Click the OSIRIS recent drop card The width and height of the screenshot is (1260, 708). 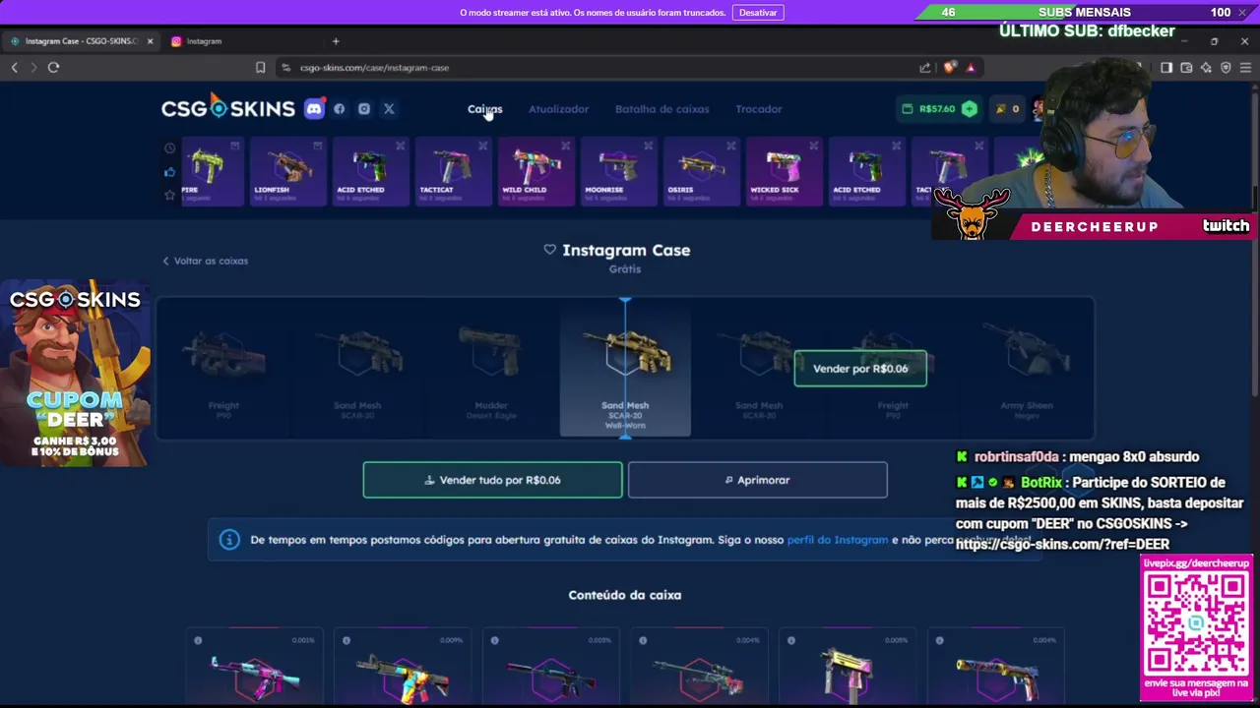pyautogui.click(x=701, y=171)
